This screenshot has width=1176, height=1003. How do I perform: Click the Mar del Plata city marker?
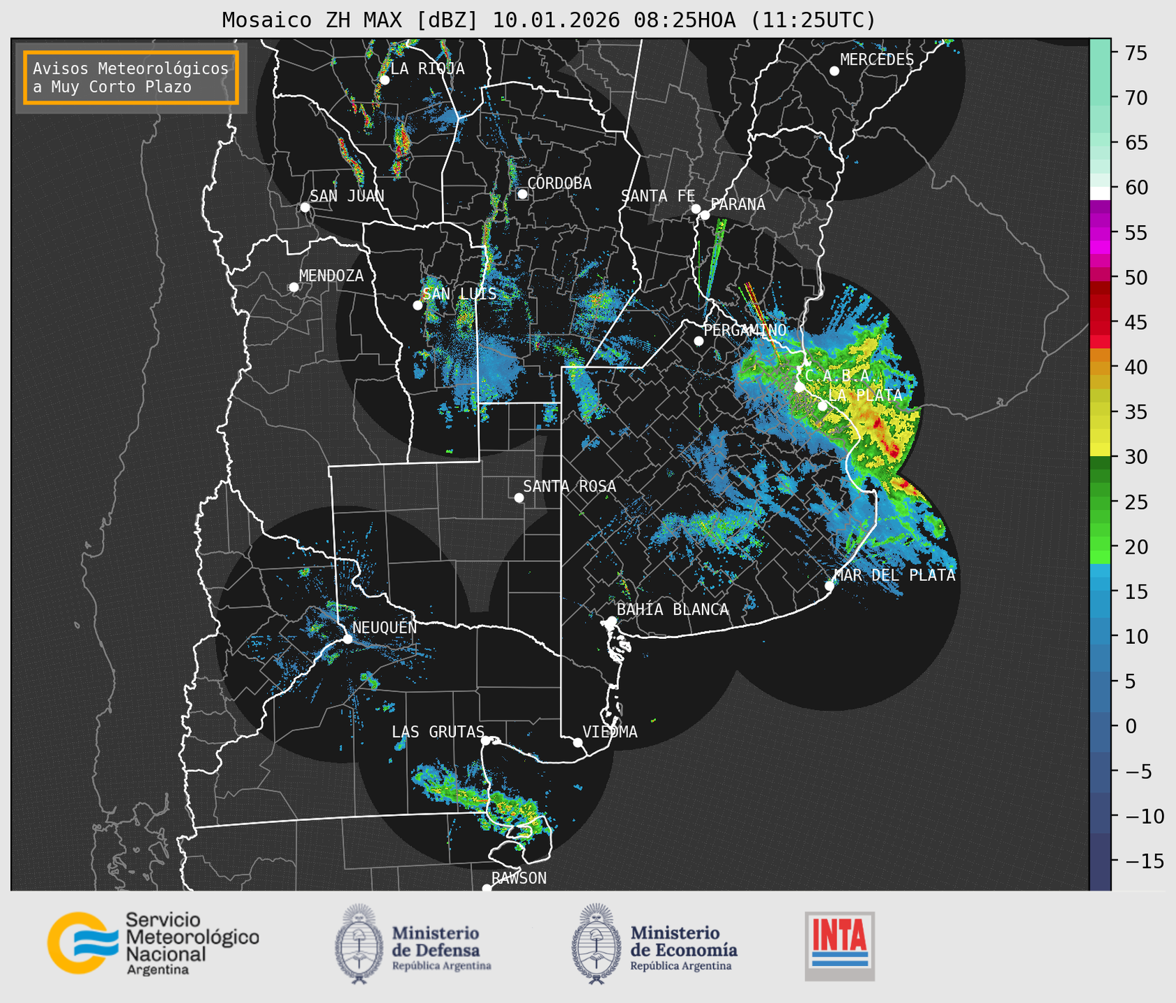[x=830, y=585]
